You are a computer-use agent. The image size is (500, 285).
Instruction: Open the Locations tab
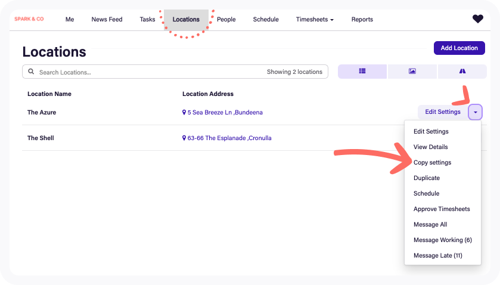click(x=186, y=20)
